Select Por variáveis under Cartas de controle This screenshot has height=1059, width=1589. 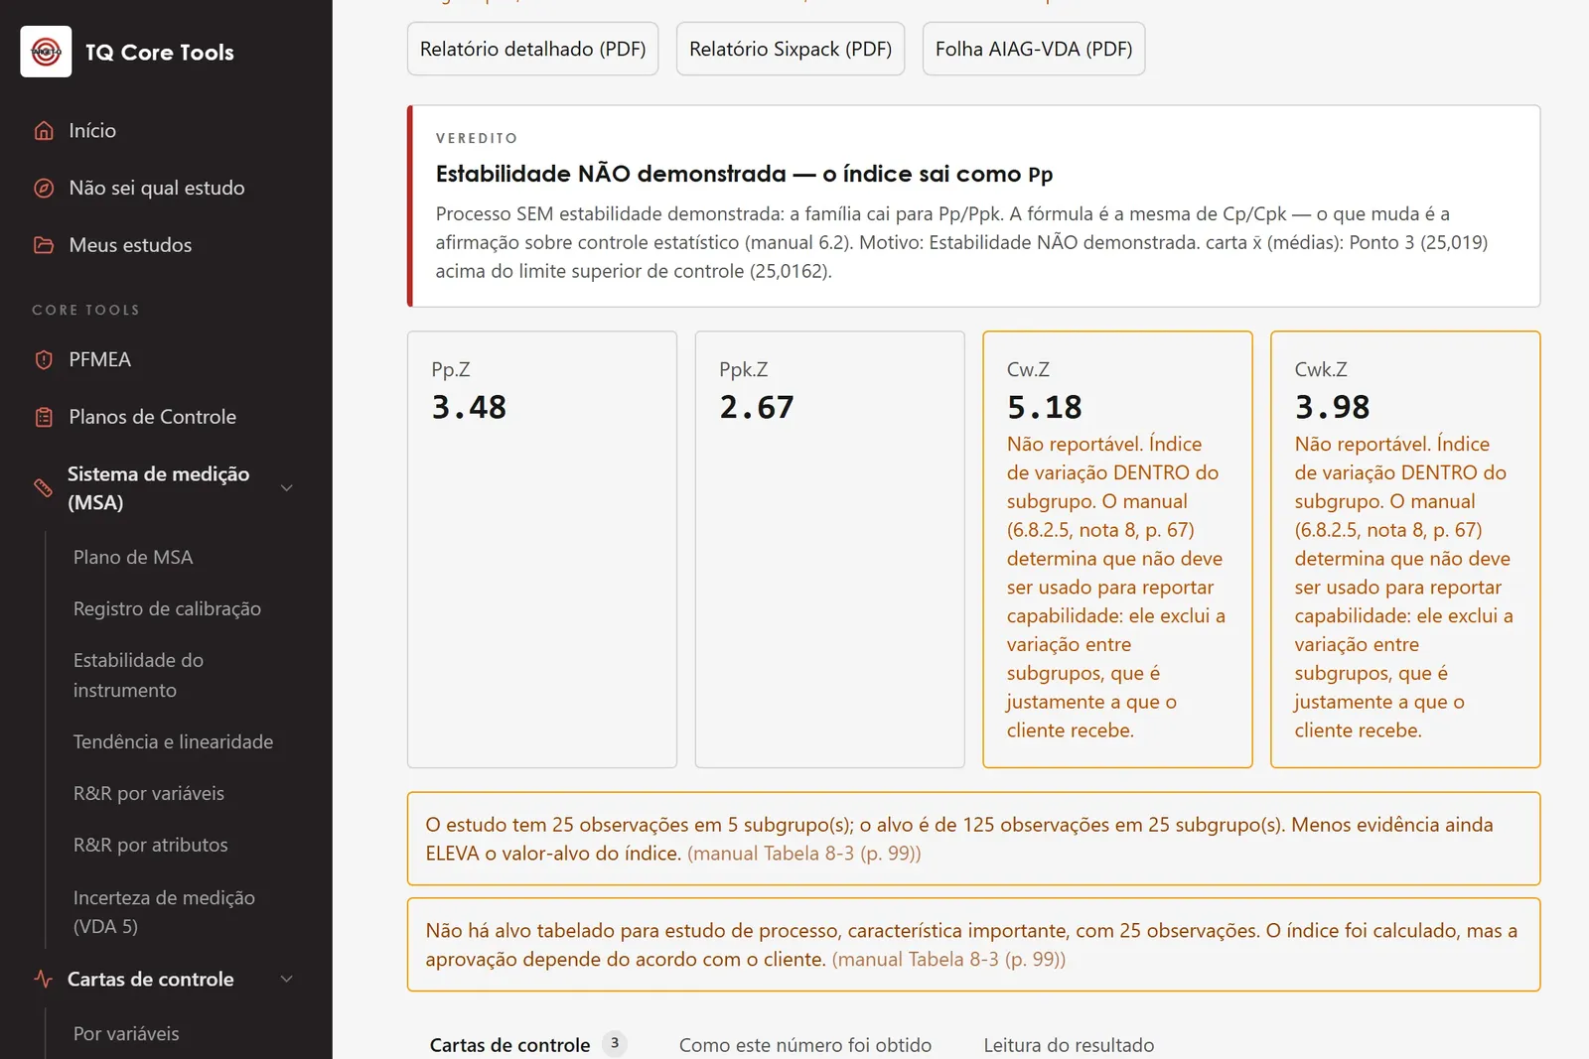click(x=126, y=1034)
